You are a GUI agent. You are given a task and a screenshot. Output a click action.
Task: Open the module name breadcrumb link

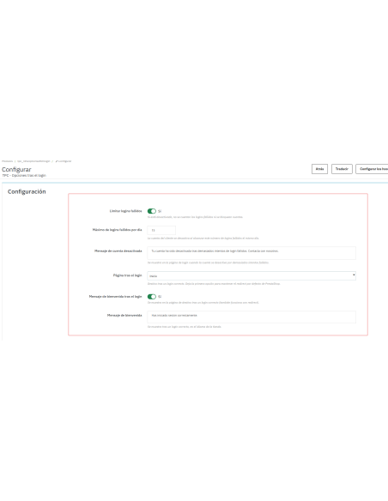tap(33, 161)
